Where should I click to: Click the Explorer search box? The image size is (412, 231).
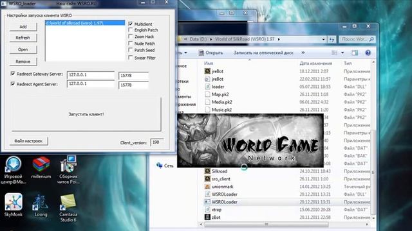(357, 39)
